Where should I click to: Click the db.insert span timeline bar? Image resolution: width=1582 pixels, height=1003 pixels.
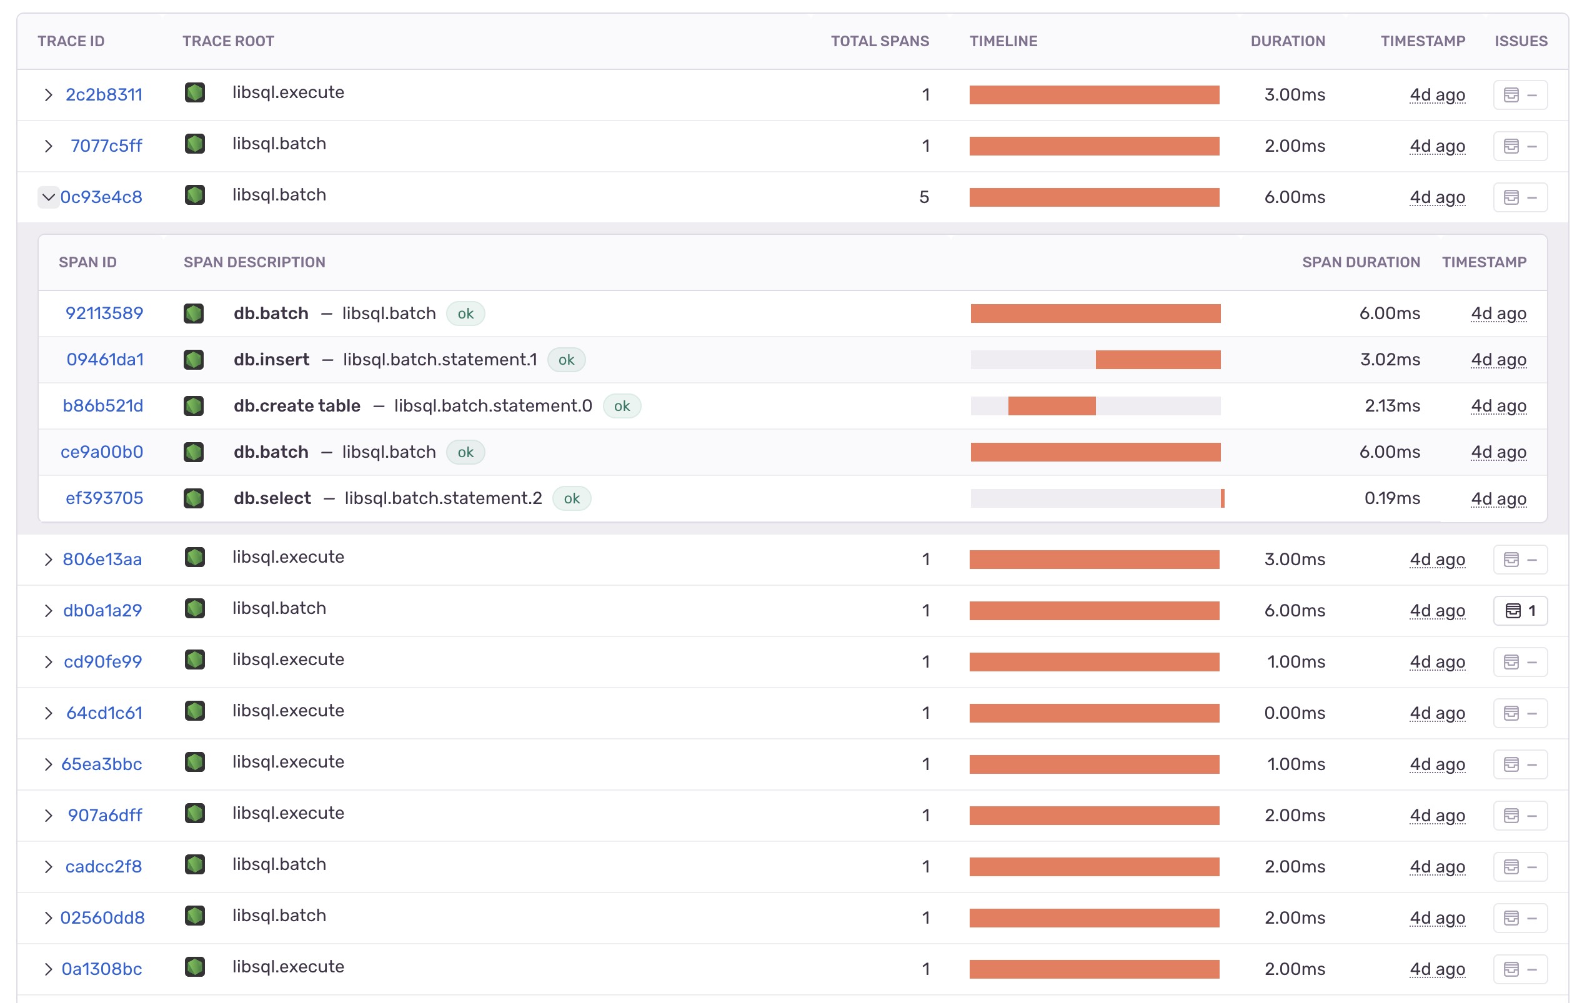[x=1158, y=360]
